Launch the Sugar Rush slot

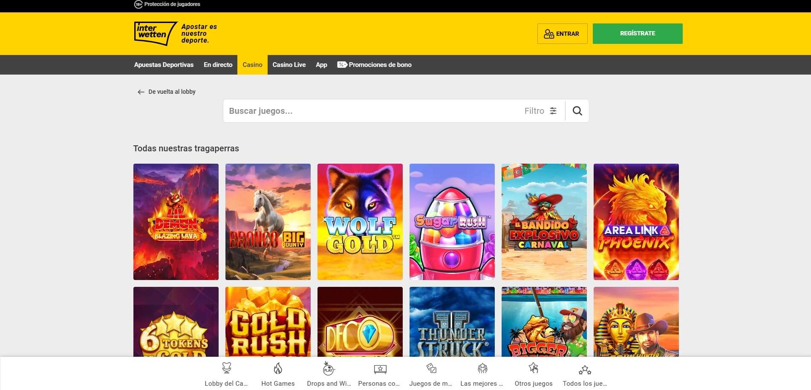click(x=452, y=222)
